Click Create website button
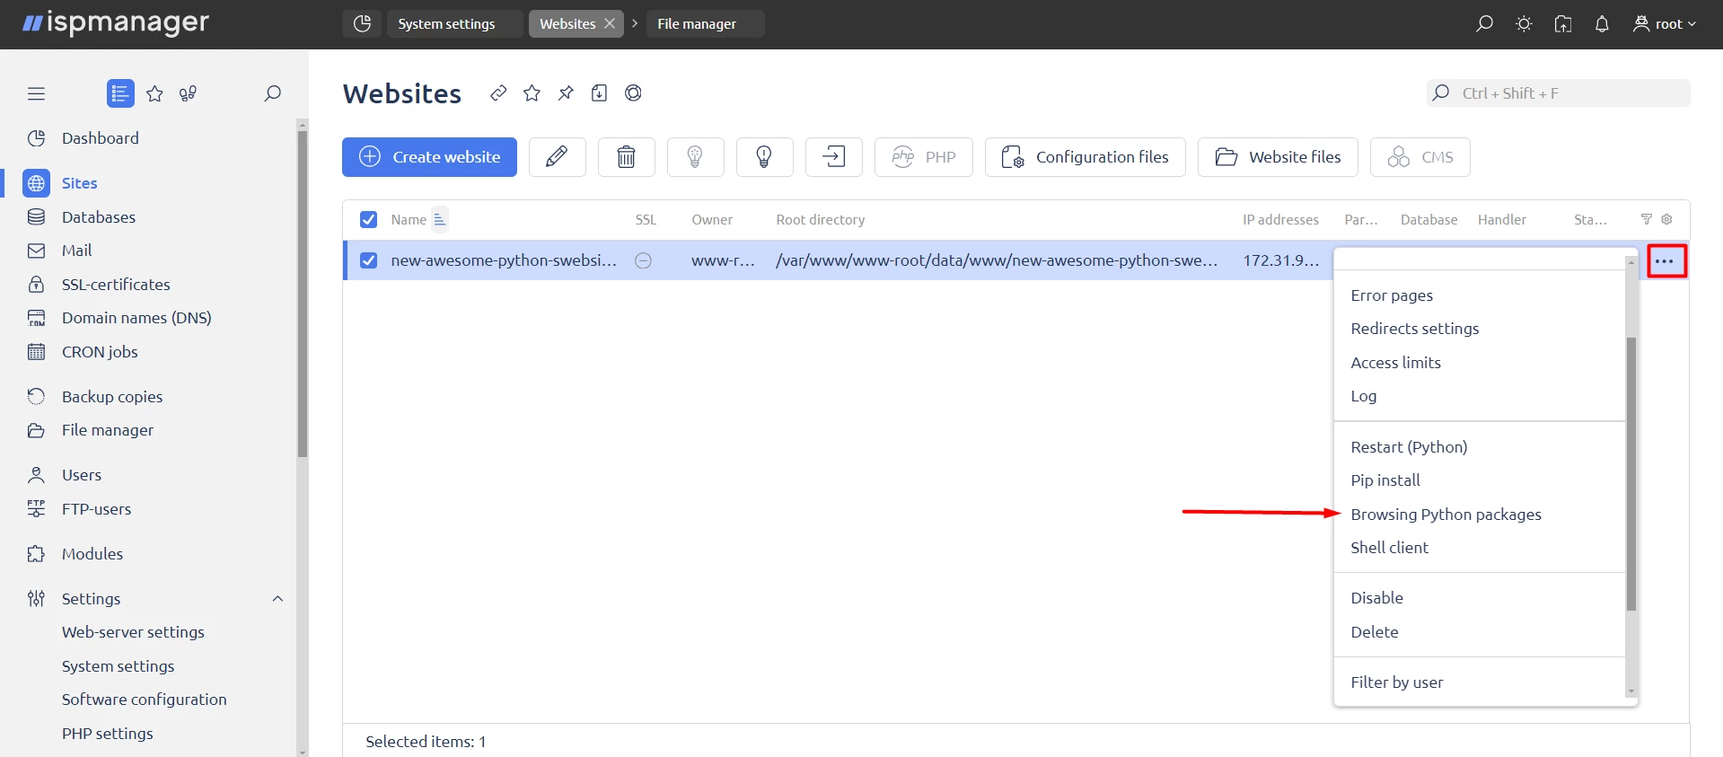 pyautogui.click(x=429, y=157)
